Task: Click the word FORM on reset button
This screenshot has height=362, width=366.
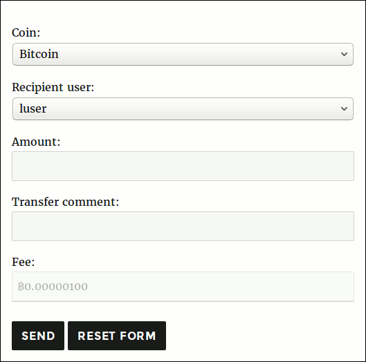Action: tap(138, 336)
